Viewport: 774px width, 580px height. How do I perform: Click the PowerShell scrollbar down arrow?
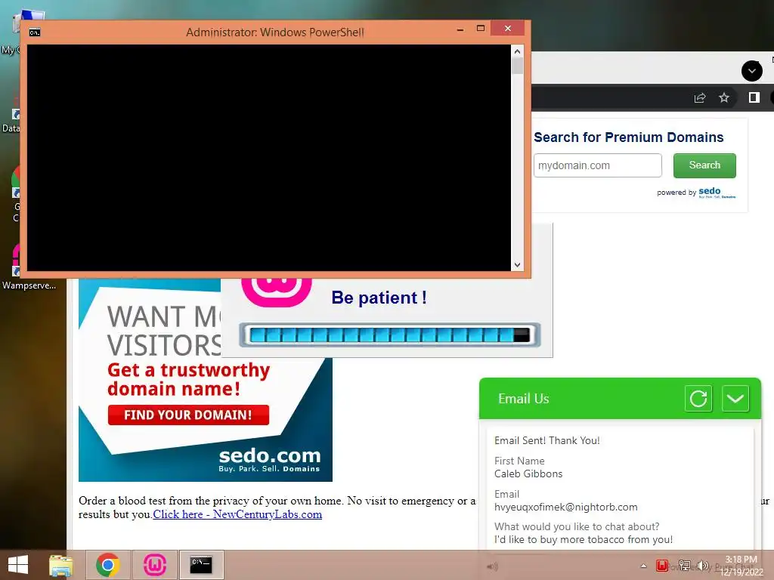pos(517,265)
